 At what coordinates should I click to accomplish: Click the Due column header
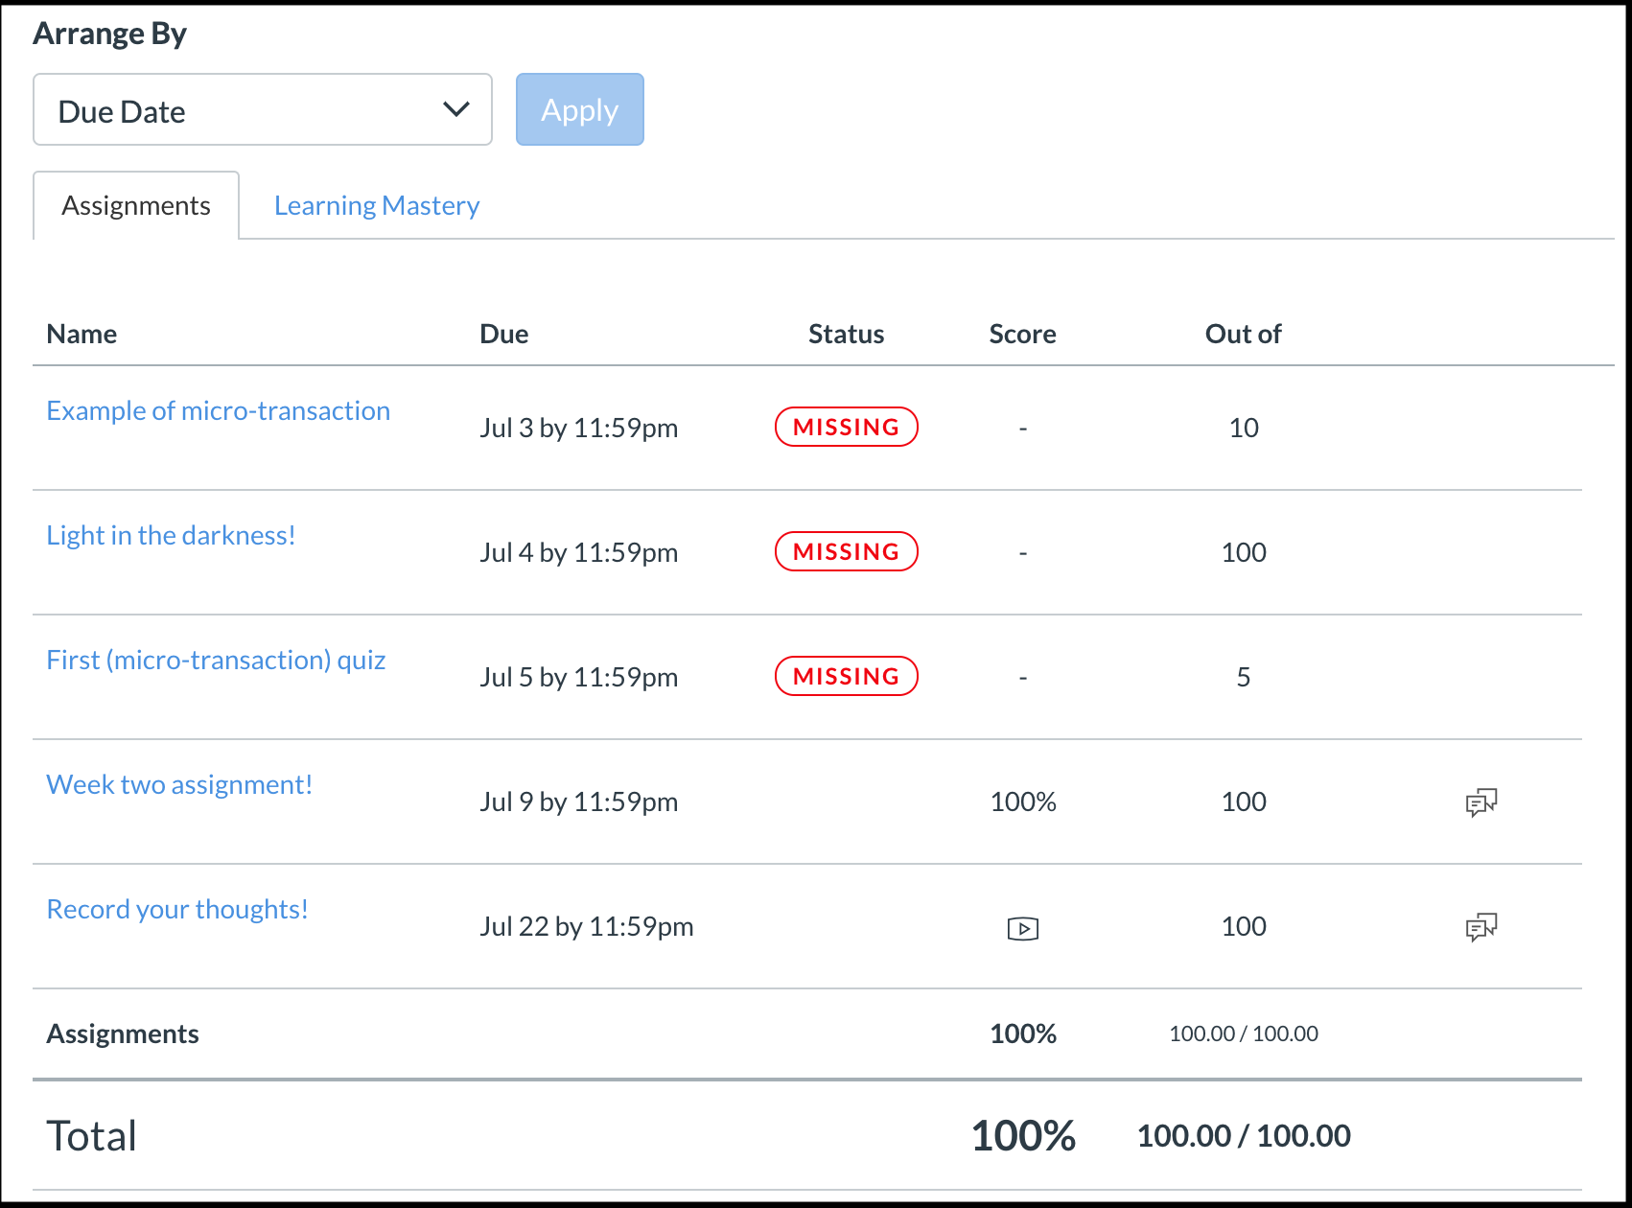(x=504, y=334)
